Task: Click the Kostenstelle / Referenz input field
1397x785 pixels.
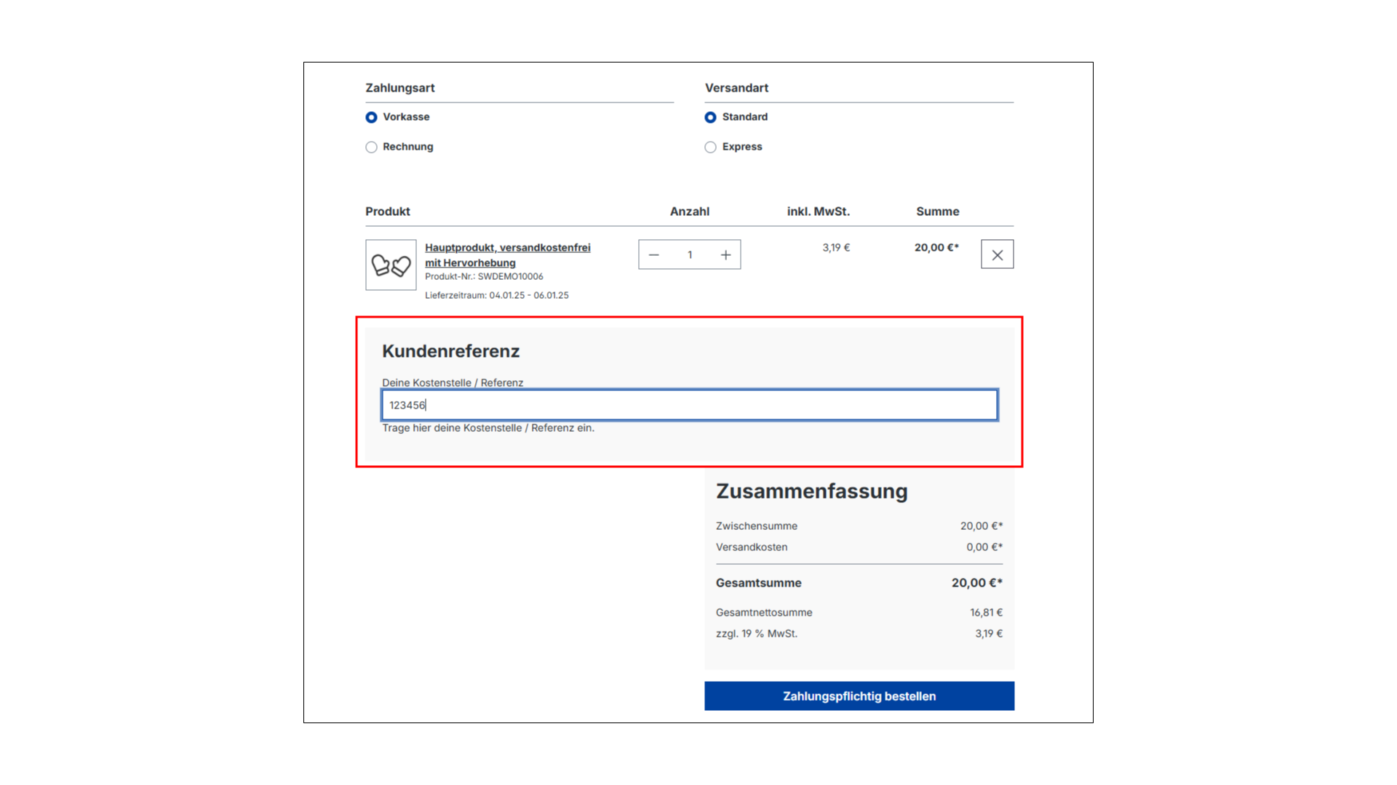Action: click(x=689, y=406)
